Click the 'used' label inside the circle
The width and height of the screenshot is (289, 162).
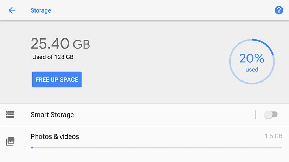pos(252,70)
